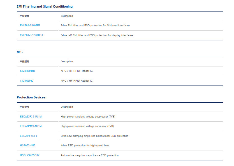Click the 4-line ESD protection high-speed lines text

tap(85, 146)
